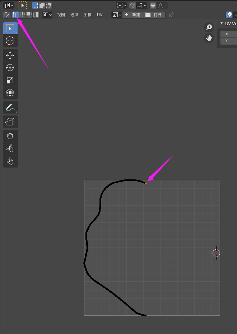The height and width of the screenshot is (334, 237).
Task: Select the Pinch sculpt tool
Action: [x=10, y=161]
